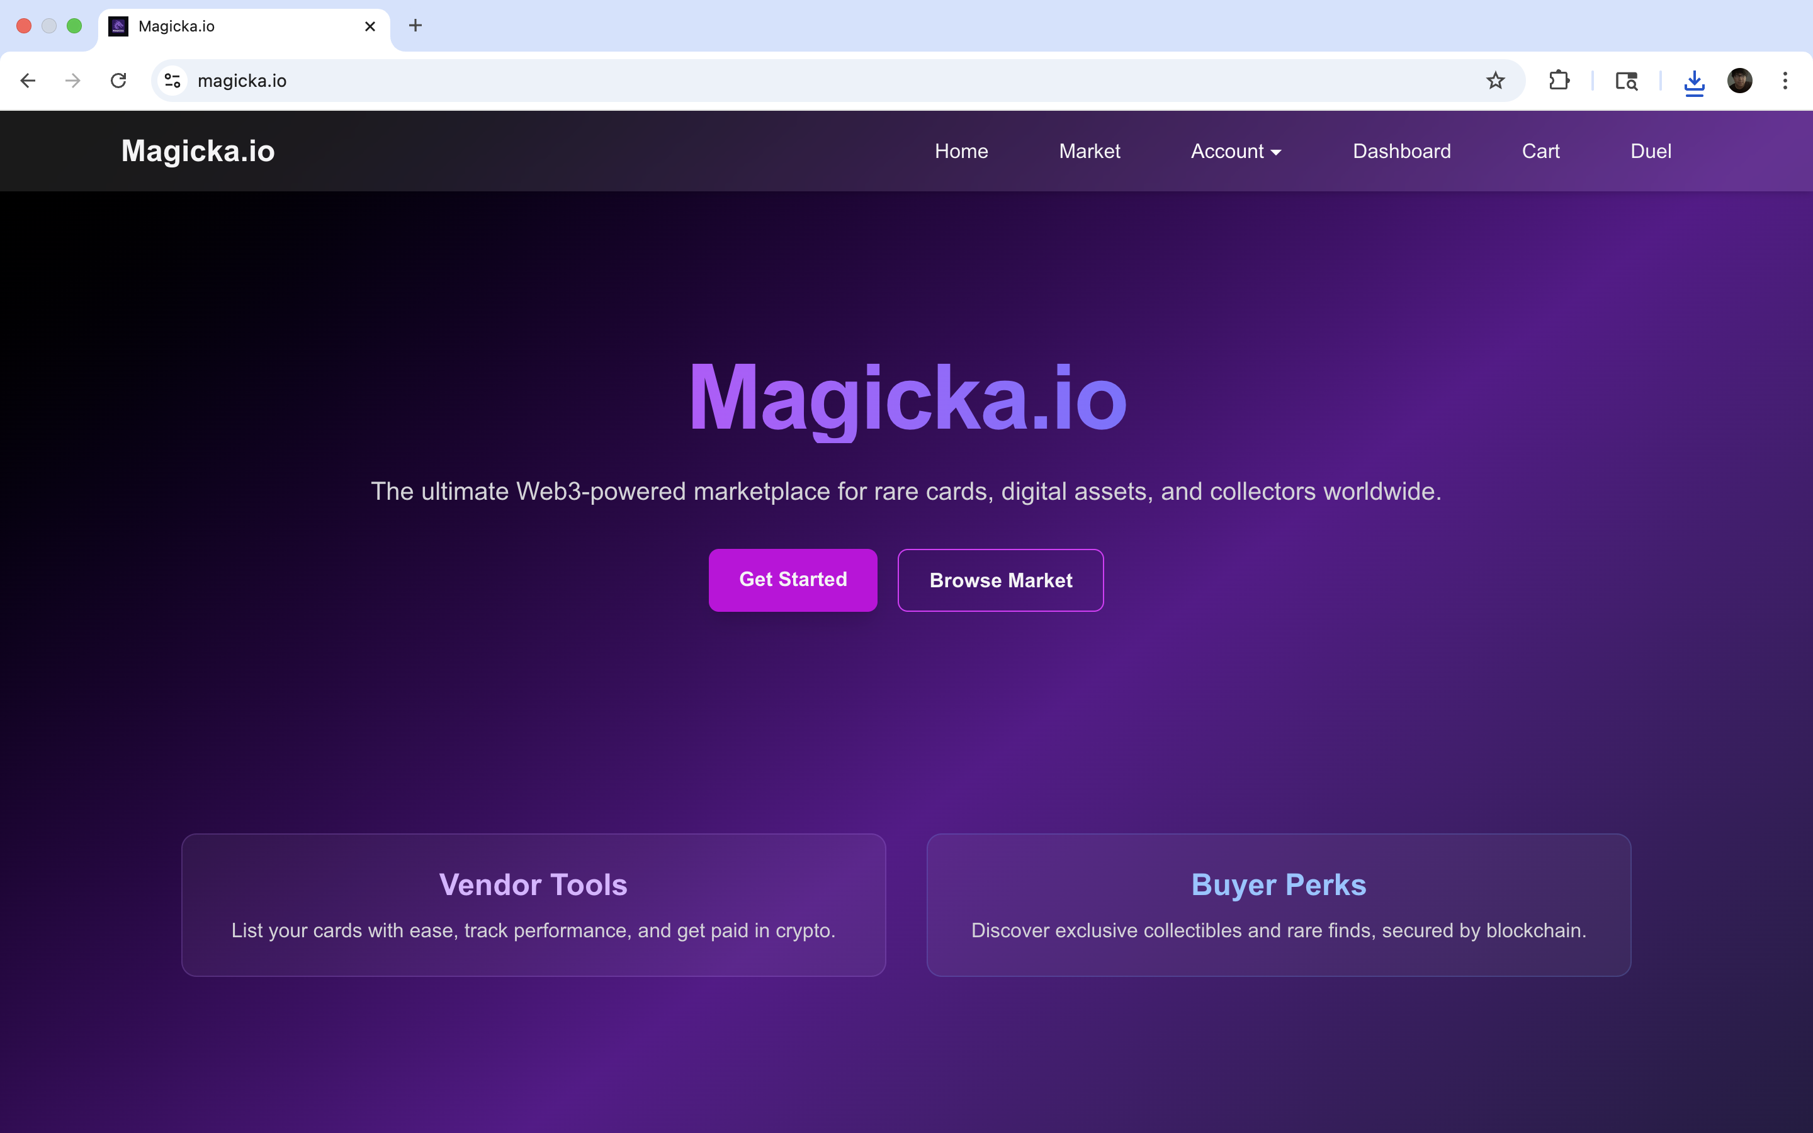Viewport: 1813px width, 1133px height.
Task: Open the Chrome three-dot menu
Action: [x=1785, y=80]
